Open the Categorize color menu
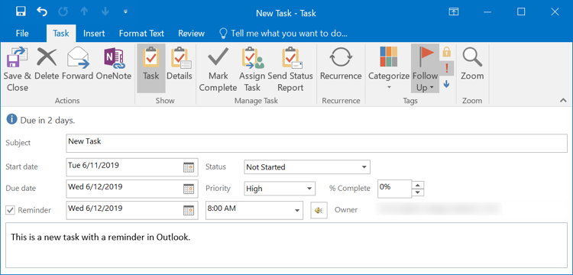 388,68
